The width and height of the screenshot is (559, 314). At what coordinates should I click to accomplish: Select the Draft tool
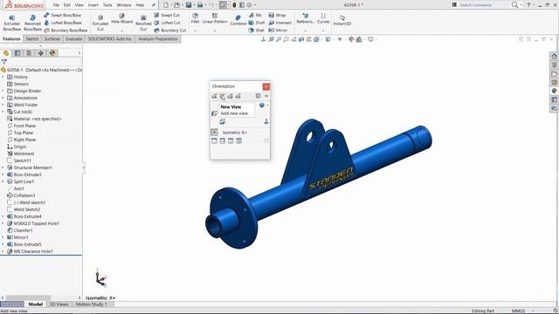257,23
